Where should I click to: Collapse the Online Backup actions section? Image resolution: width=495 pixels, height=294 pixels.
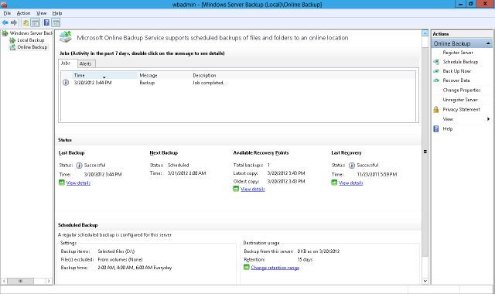coord(488,43)
